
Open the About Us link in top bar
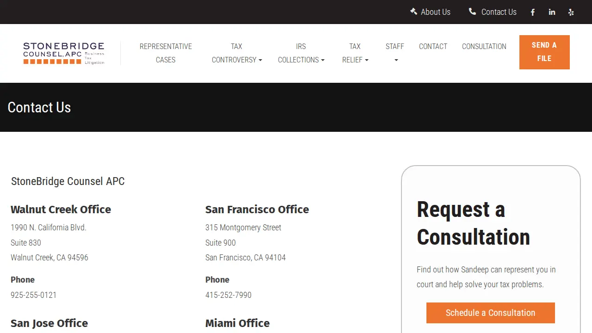pyautogui.click(x=436, y=12)
